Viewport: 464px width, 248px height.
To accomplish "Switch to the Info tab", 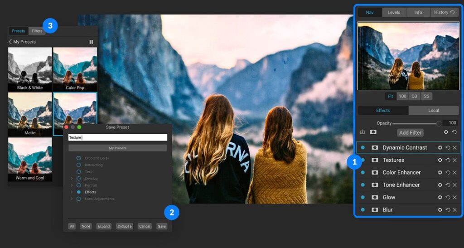I will [418, 12].
